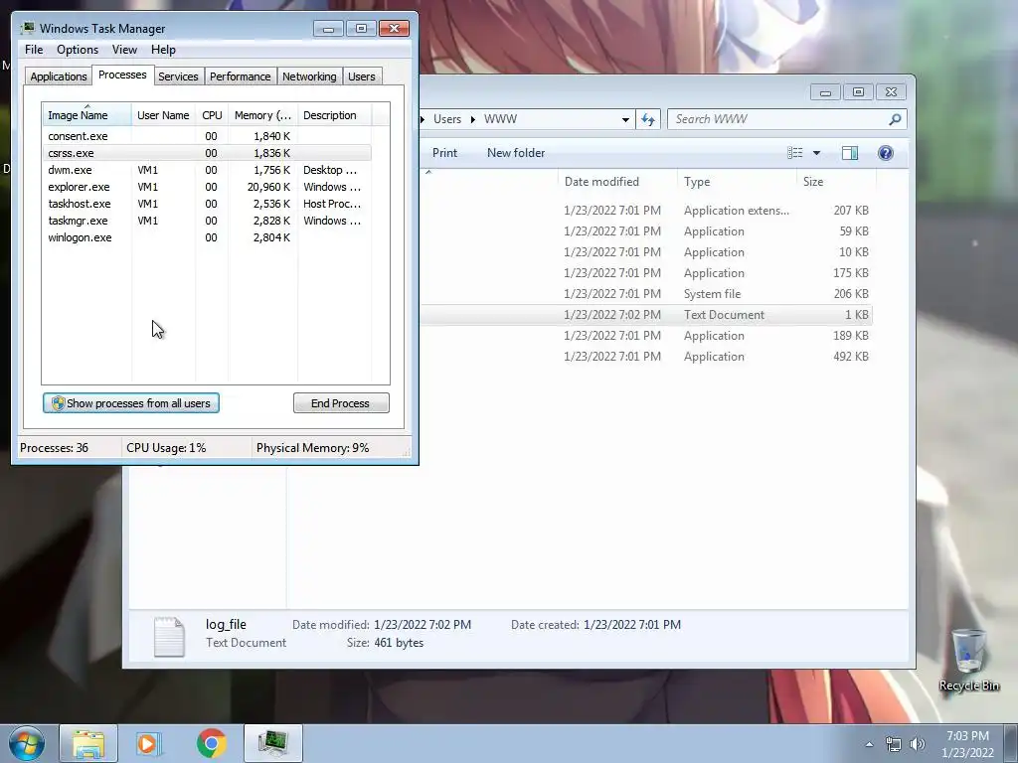
Task: Sort processes by User Name column
Action: coord(163,115)
